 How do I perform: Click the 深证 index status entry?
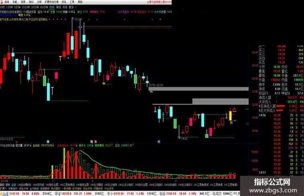79,194
